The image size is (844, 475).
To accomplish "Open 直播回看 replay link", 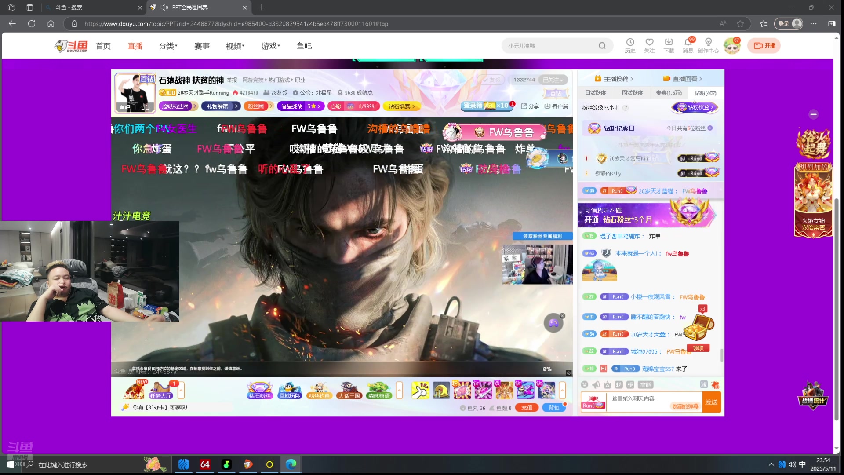I will coord(683,79).
